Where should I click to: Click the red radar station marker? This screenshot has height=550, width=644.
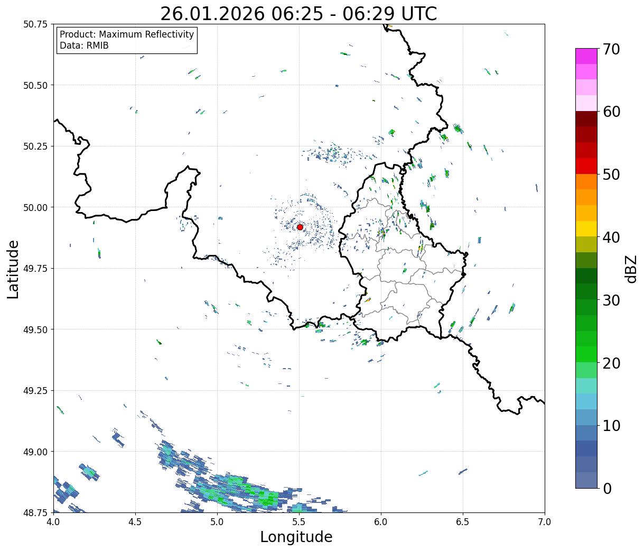click(300, 227)
